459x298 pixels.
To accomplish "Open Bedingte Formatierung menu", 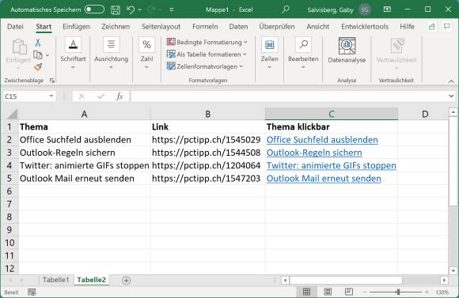I will tap(207, 42).
